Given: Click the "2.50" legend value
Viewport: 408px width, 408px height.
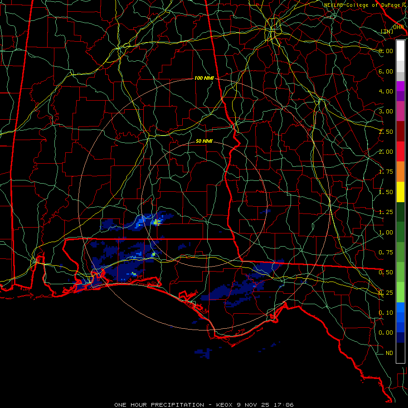Looking at the screenshot, I should (x=386, y=131).
